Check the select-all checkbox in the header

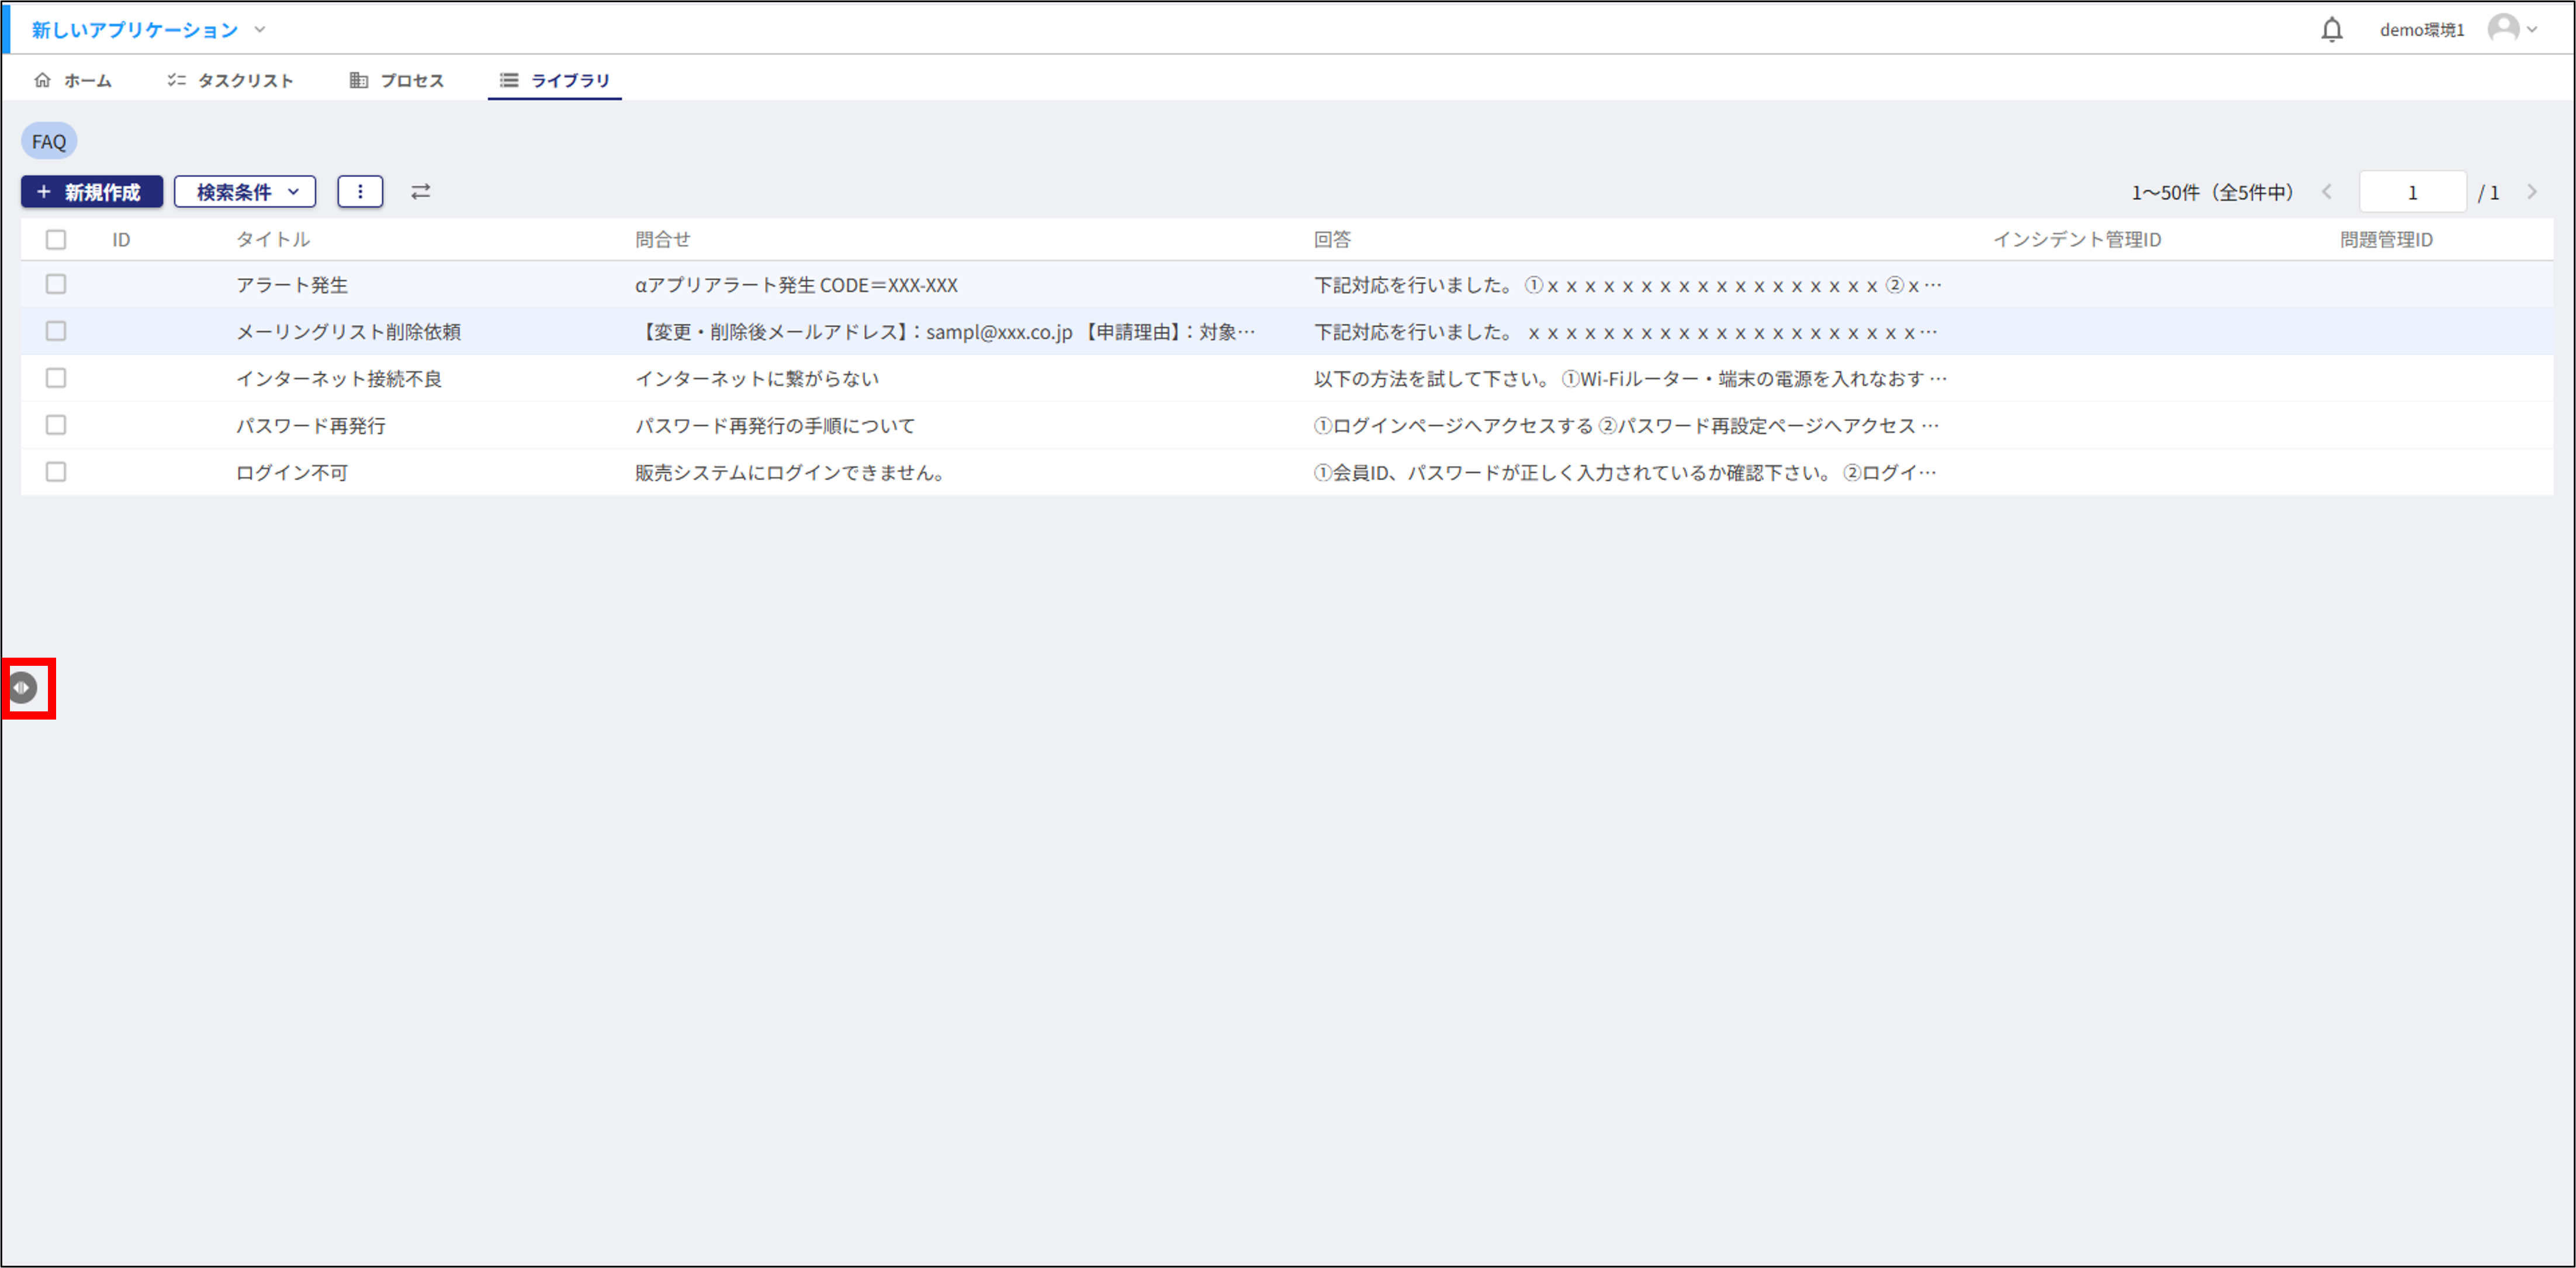coord(56,240)
